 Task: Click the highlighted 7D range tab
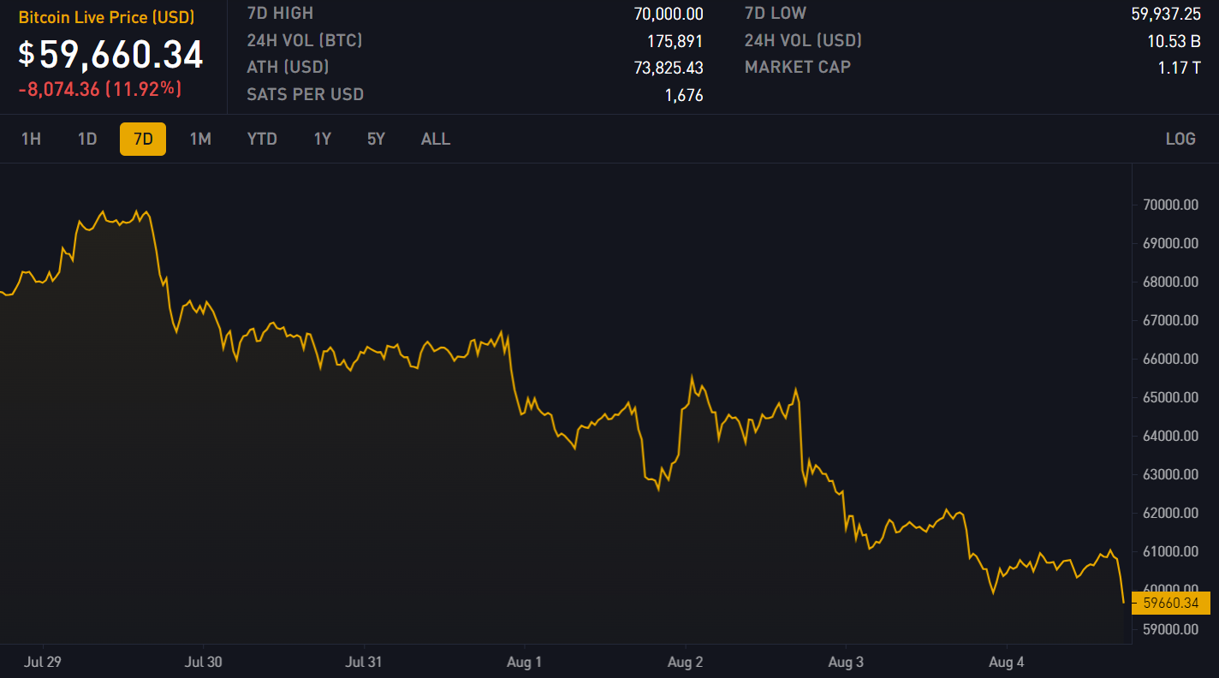143,139
